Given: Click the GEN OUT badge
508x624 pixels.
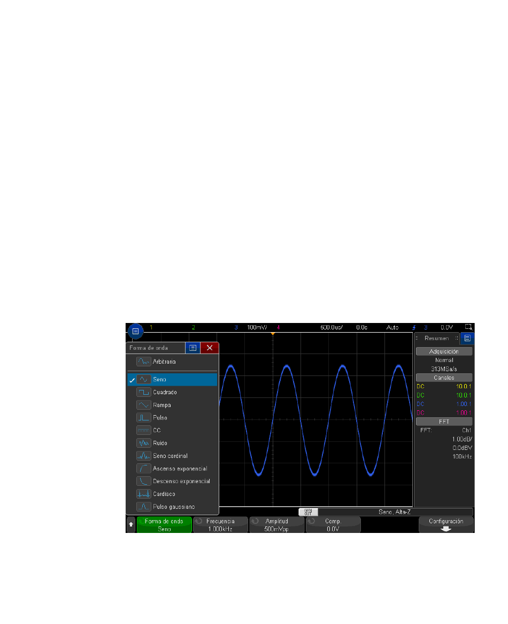Looking at the screenshot, I should [x=308, y=512].
